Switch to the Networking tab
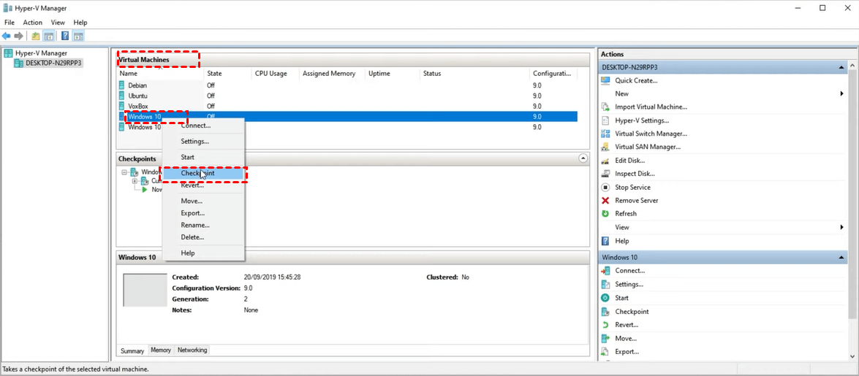 pos(192,350)
